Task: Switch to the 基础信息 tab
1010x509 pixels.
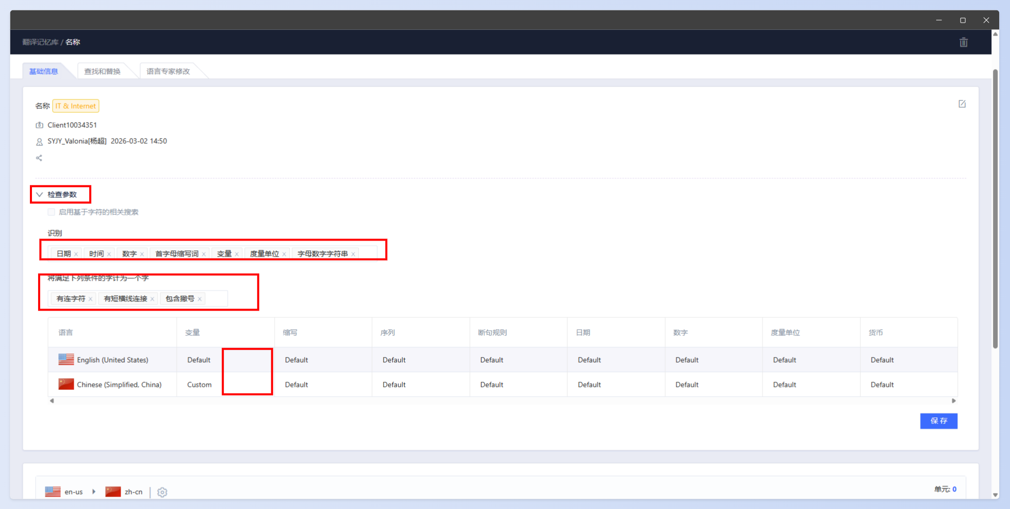Action: click(x=43, y=71)
